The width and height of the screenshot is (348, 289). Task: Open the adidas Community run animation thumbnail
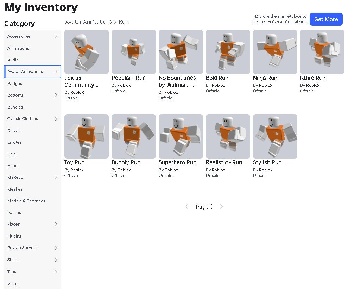click(87, 52)
